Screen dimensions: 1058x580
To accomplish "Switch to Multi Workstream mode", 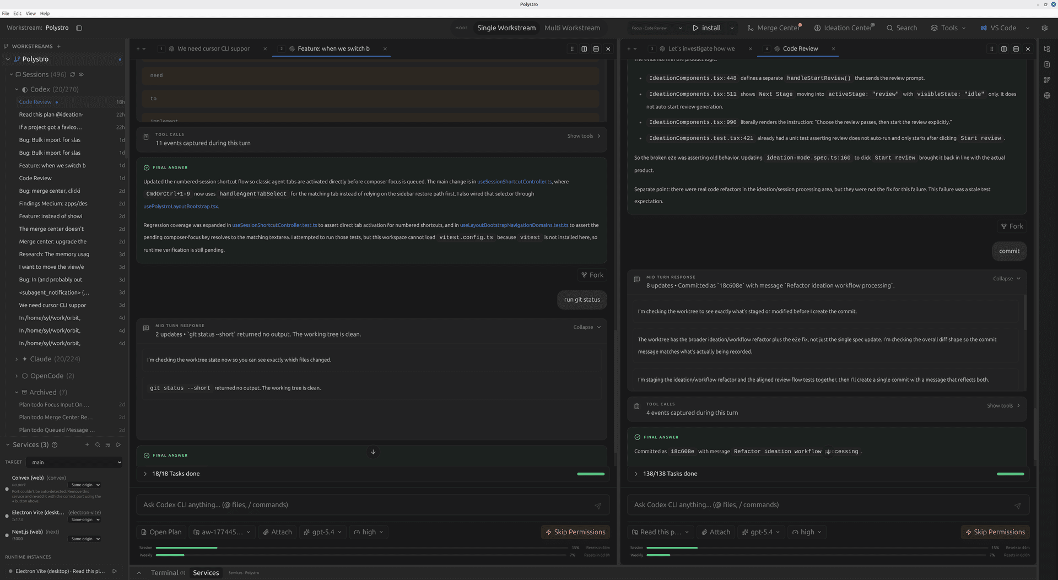I will 572,28.
